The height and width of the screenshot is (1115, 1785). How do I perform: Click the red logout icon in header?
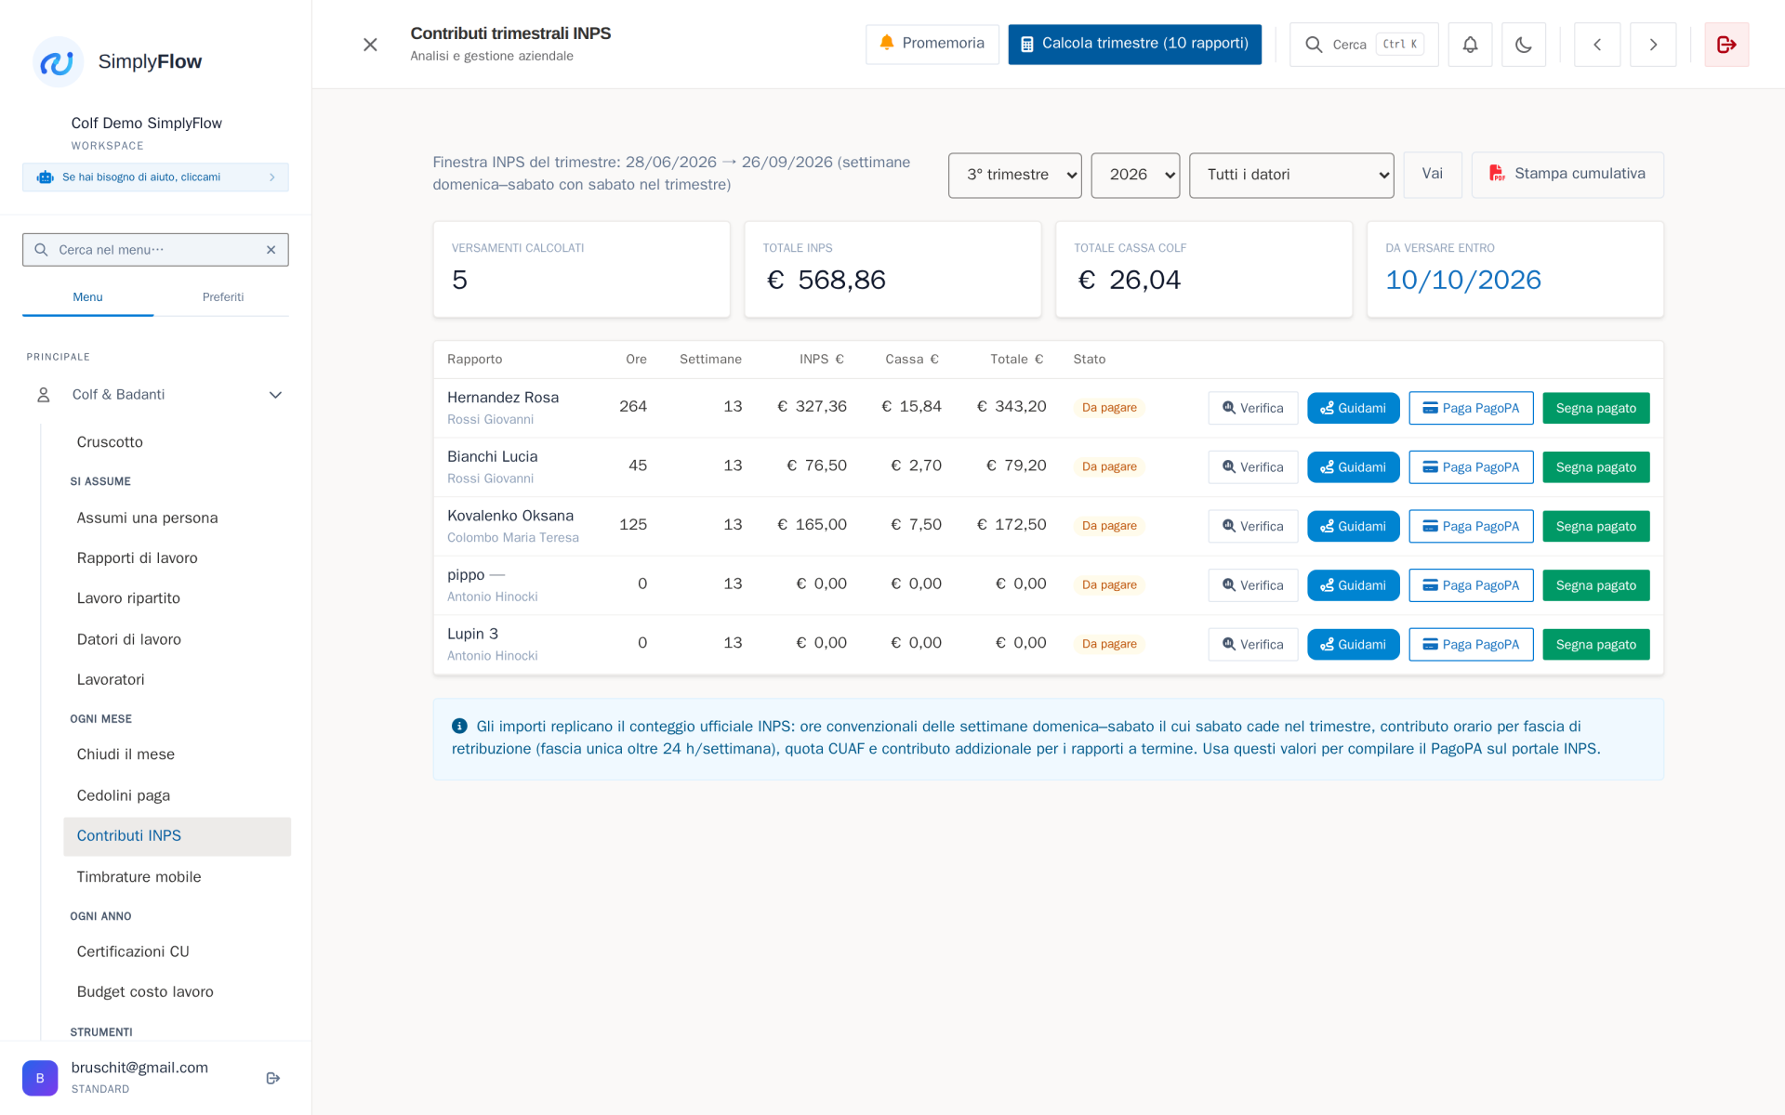pos(1726,45)
